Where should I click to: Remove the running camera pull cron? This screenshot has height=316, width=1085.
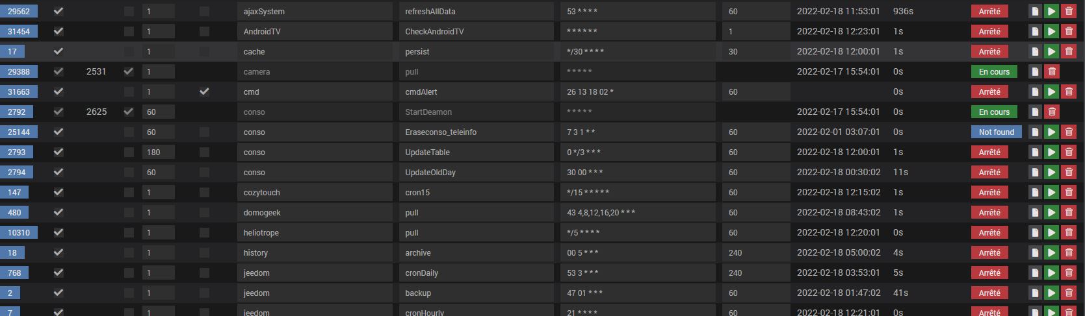click(1051, 71)
